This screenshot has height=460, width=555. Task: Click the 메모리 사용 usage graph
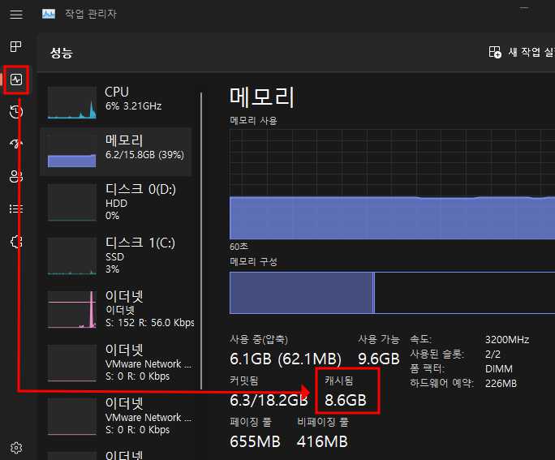click(392, 184)
